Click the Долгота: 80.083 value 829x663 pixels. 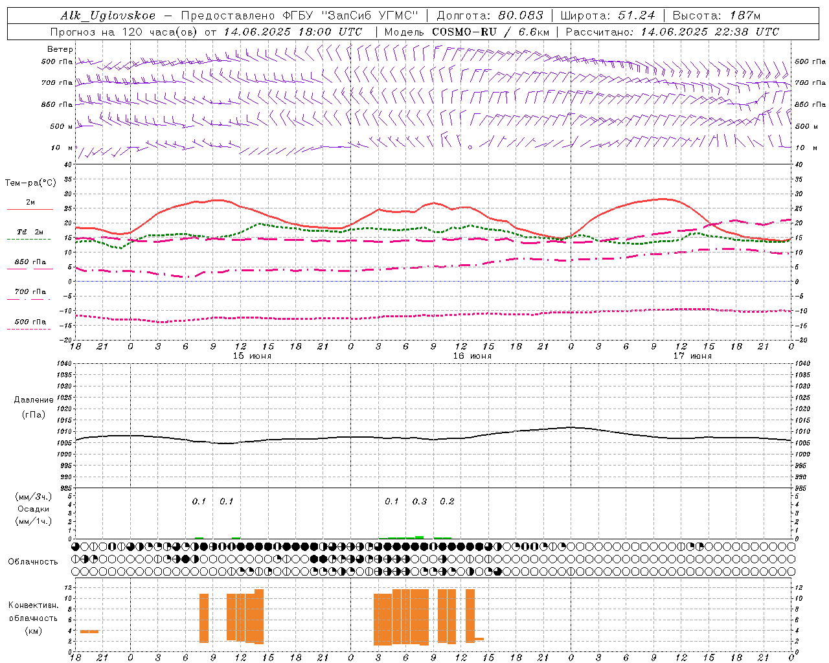(490, 16)
